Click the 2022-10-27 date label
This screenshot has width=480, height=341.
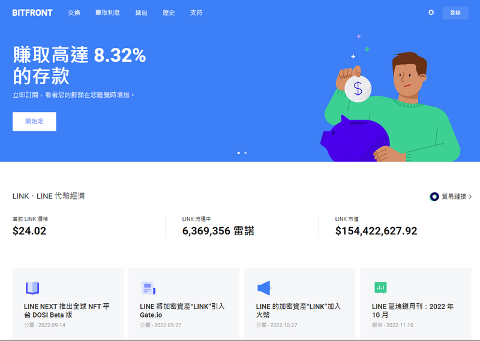[x=283, y=325]
